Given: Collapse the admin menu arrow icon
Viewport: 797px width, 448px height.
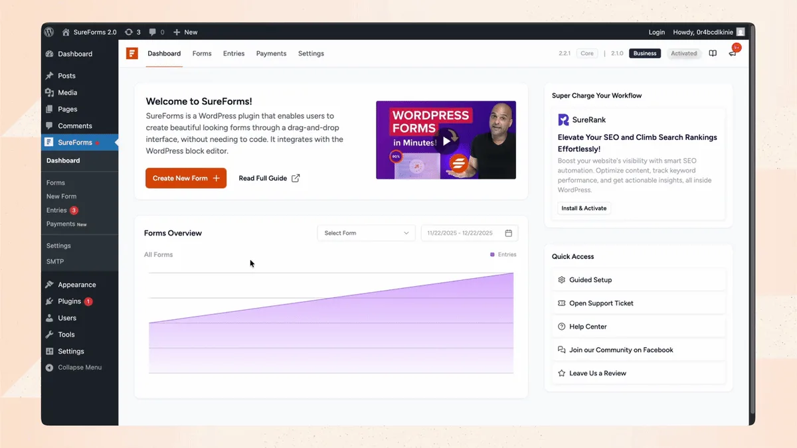Looking at the screenshot, I should pyautogui.click(x=49, y=367).
